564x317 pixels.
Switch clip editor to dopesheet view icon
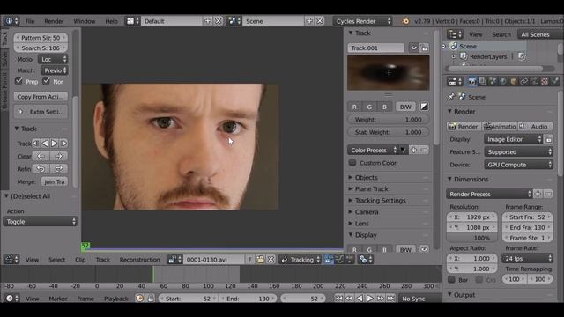(x=349, y=260)
